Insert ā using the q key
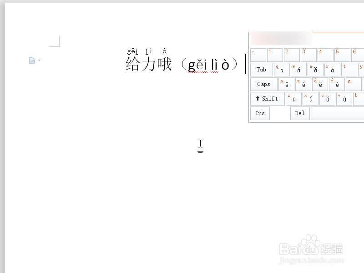 pyautogui.click(x=282, y=70)
